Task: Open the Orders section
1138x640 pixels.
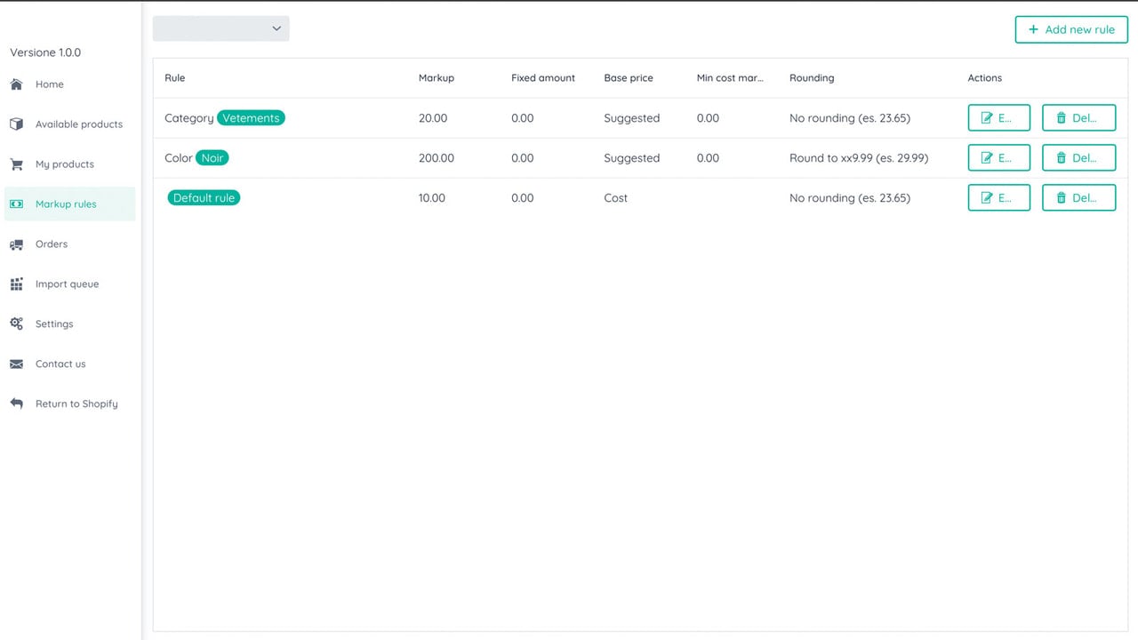Action: point(69,244)
